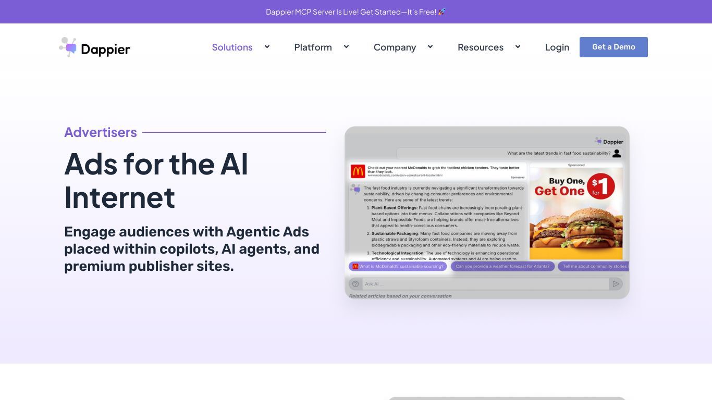Click the 'Advertisers' heading text
Viewport: 712px width, 400px height.
(x=101, y=132)
